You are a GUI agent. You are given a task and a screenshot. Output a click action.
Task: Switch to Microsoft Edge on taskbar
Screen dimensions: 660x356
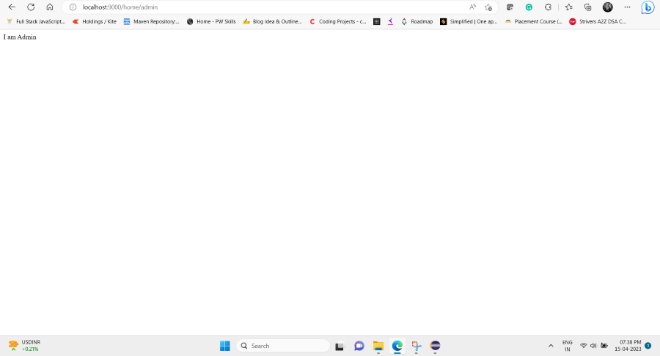(x=397, y=346)
